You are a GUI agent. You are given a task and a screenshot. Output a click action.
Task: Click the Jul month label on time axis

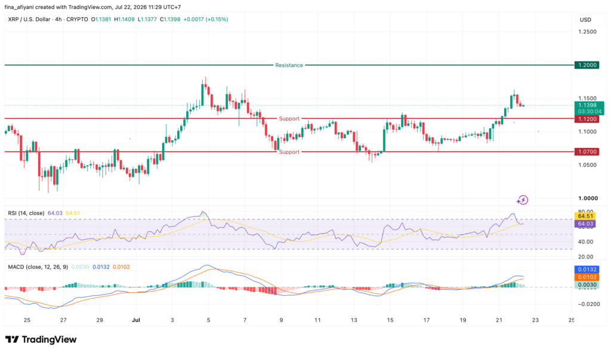[135, 320]
